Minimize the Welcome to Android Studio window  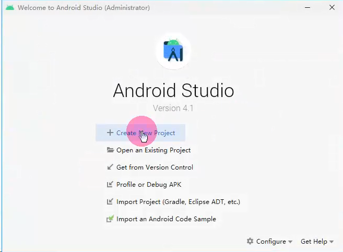pyautogui.click(x=307, y=7)
